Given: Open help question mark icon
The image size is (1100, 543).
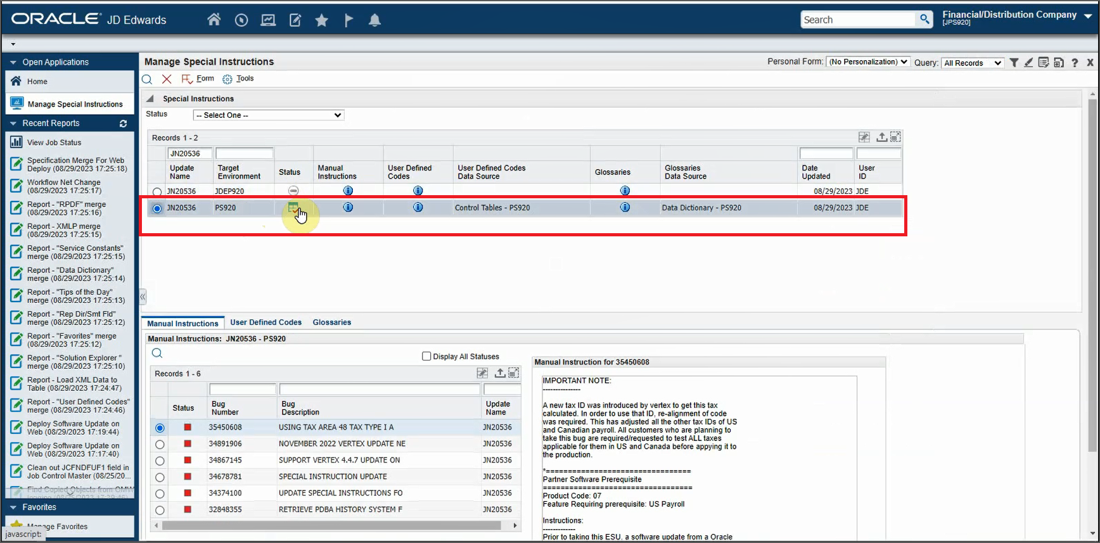Looking at the screenshot, I should [x=1075, y=62].
